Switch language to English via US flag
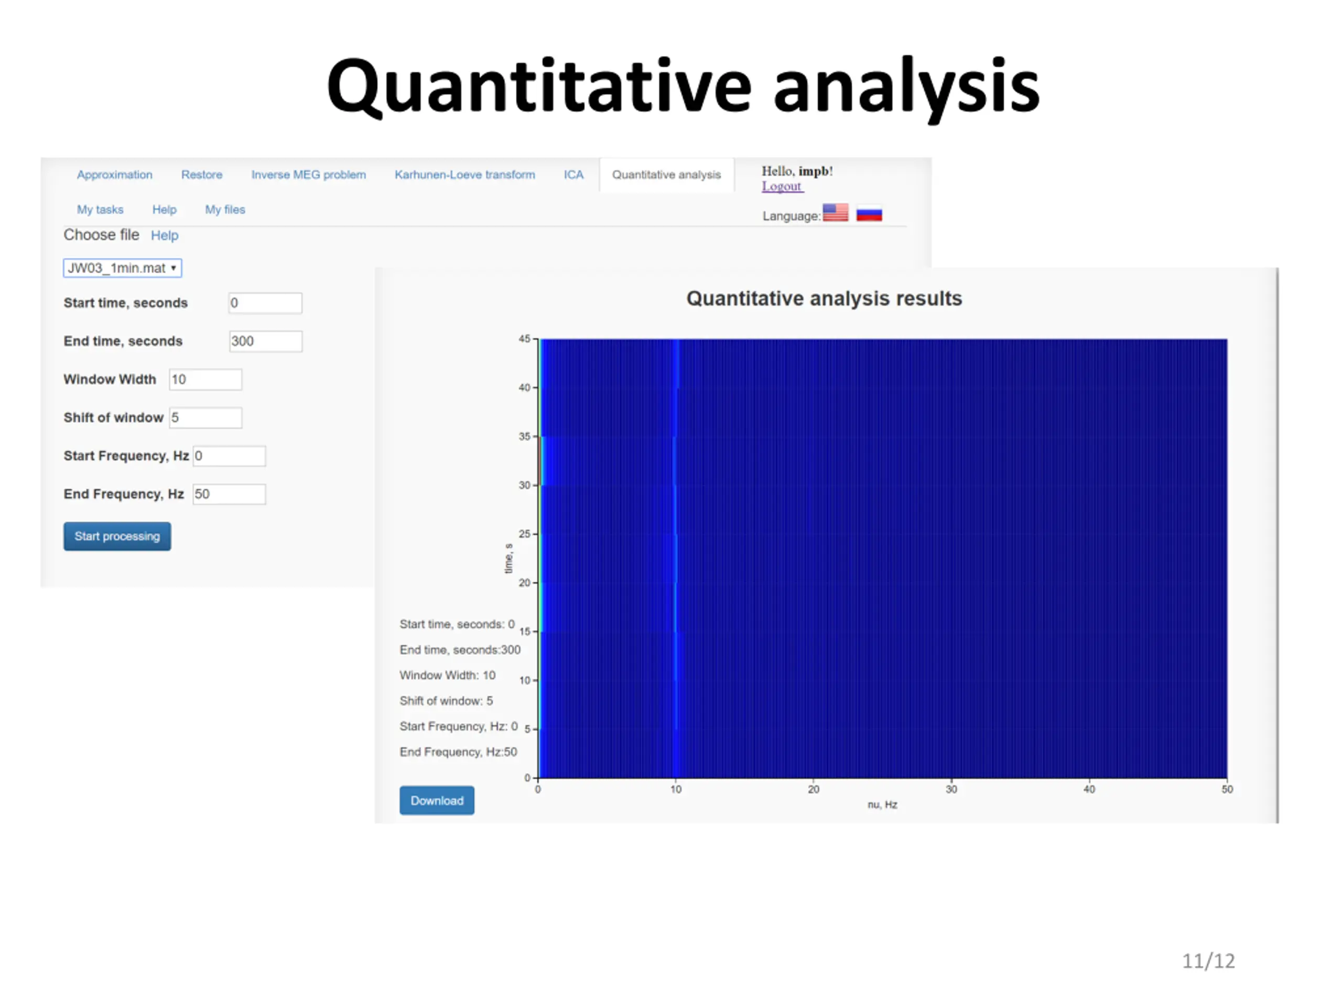Viewport: 1342px width, 1007px height. click(x=835, y=212)
